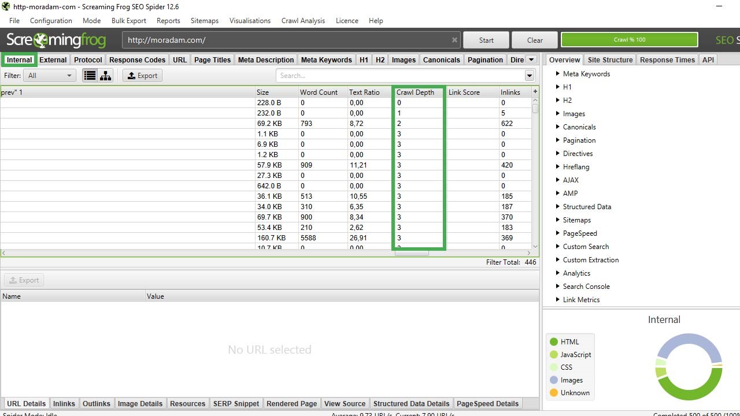The height and width of the screenshot is (416, 740).
Task: Expand the H1 overview item
Action: 558,87
